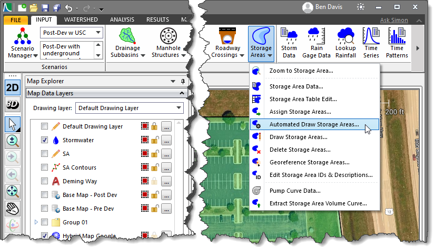Open Quick Access Toolbar customize arrow

point(101,9)
